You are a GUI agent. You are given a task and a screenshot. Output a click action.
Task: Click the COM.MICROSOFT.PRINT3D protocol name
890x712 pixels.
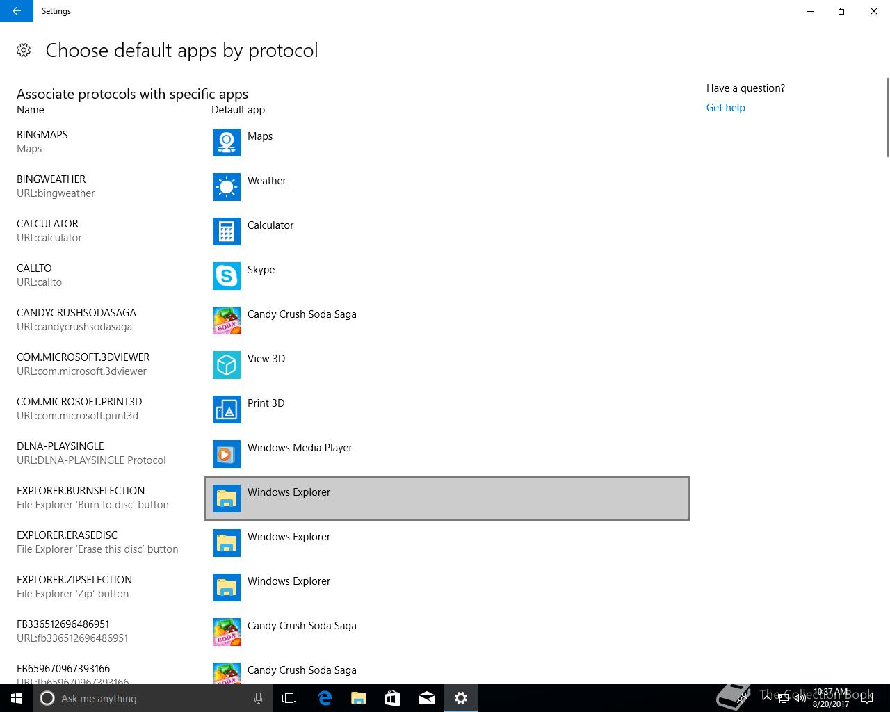(x=79, y=402)
